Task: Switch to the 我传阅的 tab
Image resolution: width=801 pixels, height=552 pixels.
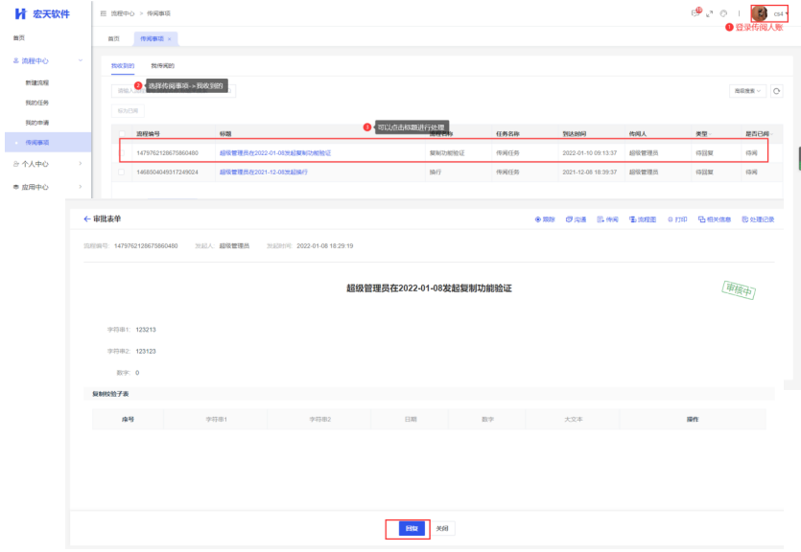Action: click(163, 65)
